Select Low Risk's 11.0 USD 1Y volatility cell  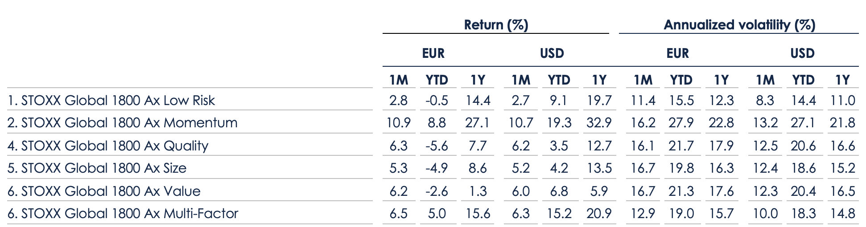[842, 101]
